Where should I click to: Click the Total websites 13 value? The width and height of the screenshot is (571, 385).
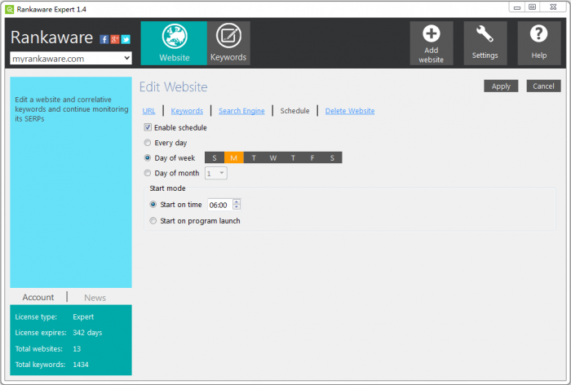77,348
